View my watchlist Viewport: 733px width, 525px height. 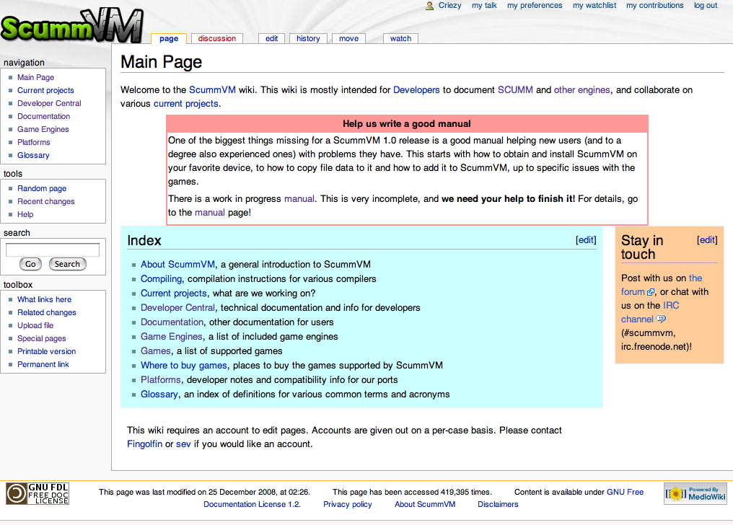(x=594, y=6)
